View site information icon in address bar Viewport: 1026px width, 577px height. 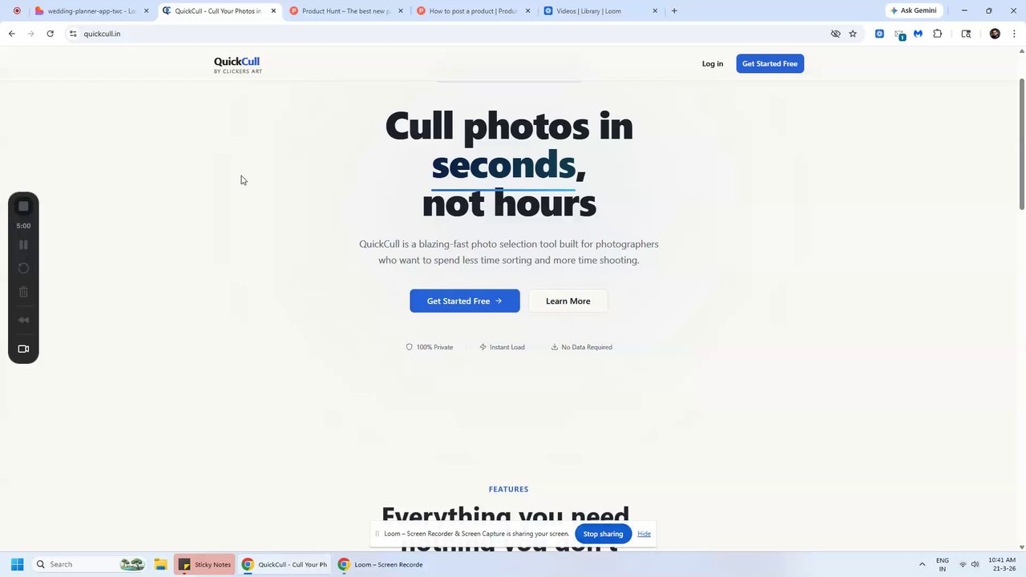coord(73,34)
